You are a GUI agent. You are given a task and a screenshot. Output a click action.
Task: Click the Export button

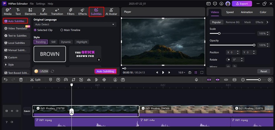pyautogui.click(x=242, y=4)
